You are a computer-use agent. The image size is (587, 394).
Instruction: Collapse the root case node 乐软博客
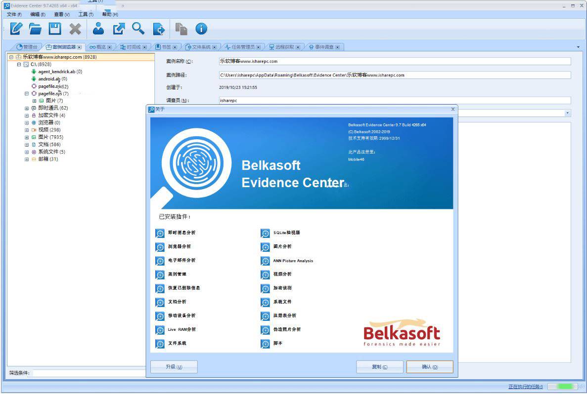11,57
